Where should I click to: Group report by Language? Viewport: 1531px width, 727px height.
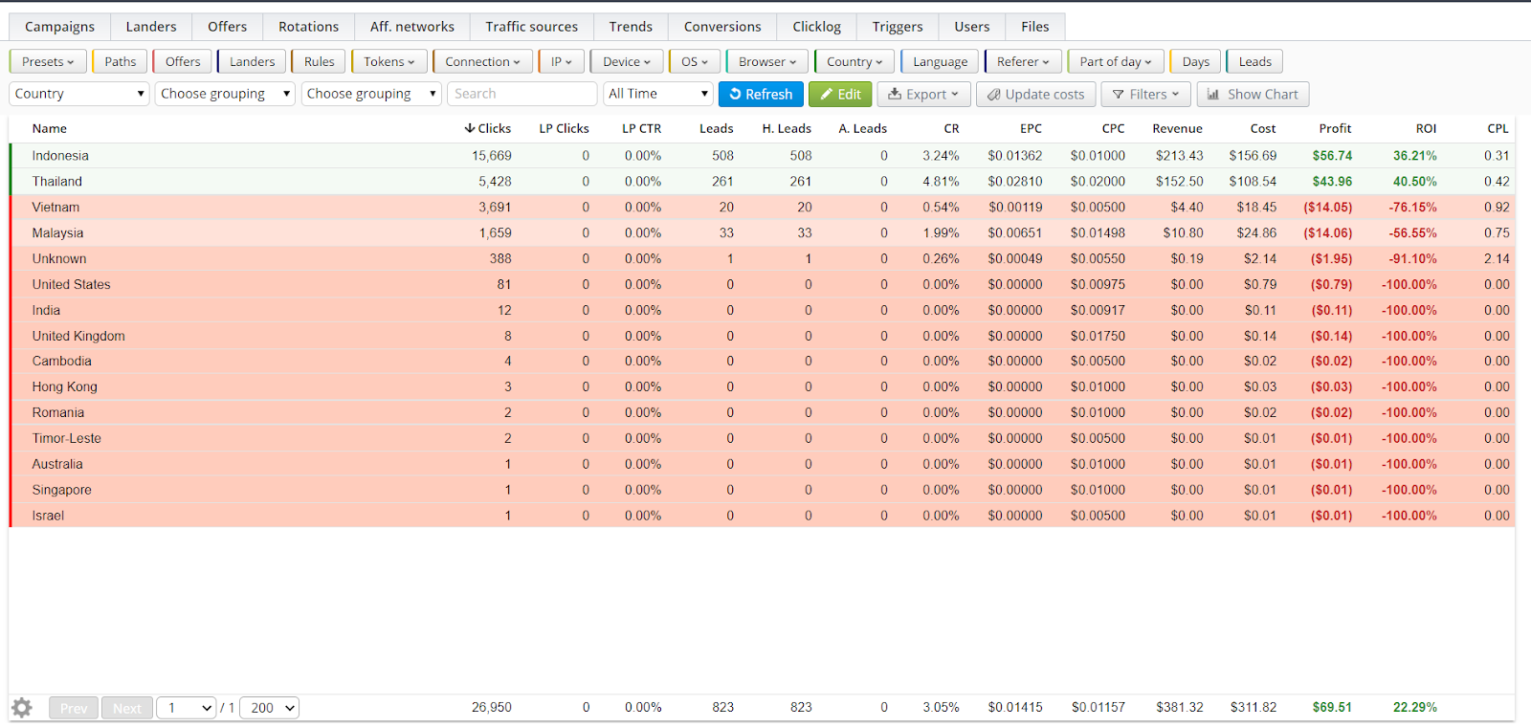pos(940,62)
